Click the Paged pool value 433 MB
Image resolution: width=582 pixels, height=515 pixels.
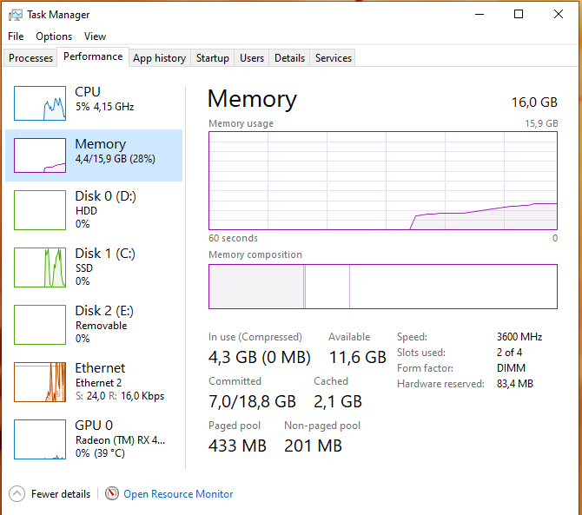[x=237, y=446]
